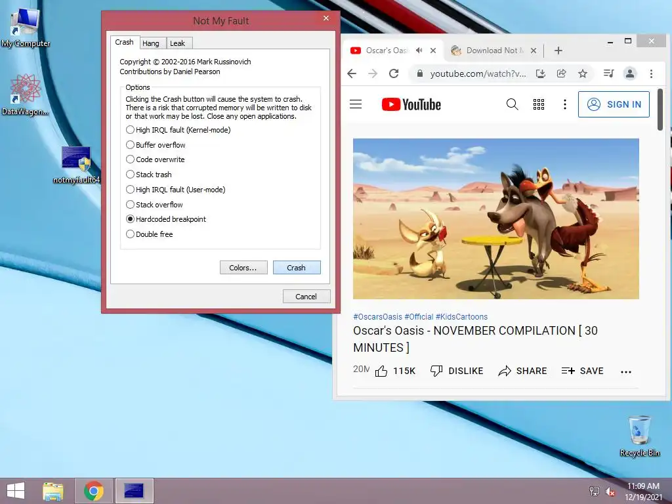The height and width of the screenshot is (504, 672).
Task: Click Cancel in Not My Fault dialog
Action: pos(306,296)
